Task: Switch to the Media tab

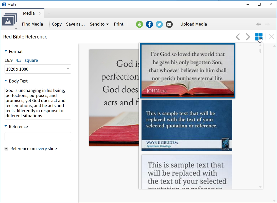Action: click(x=29, y=13)
